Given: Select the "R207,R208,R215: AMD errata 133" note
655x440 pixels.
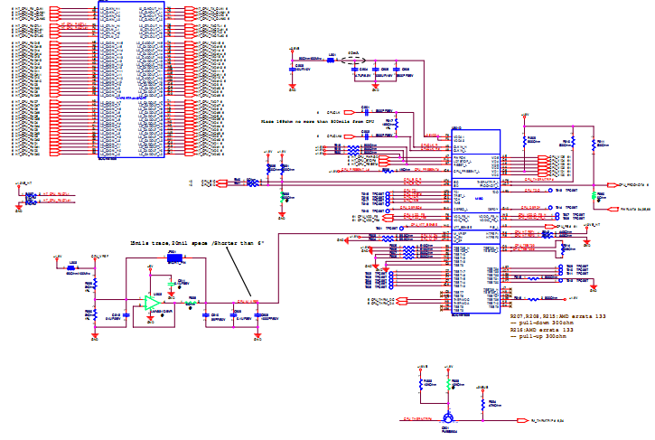Looking at the screenshot, I should 557,317.
